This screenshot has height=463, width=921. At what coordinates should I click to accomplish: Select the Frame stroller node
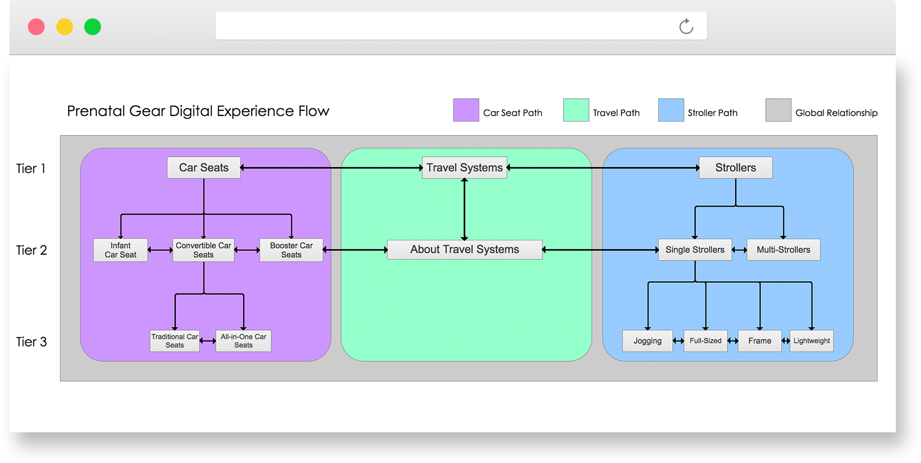click(x=760, y=341)
